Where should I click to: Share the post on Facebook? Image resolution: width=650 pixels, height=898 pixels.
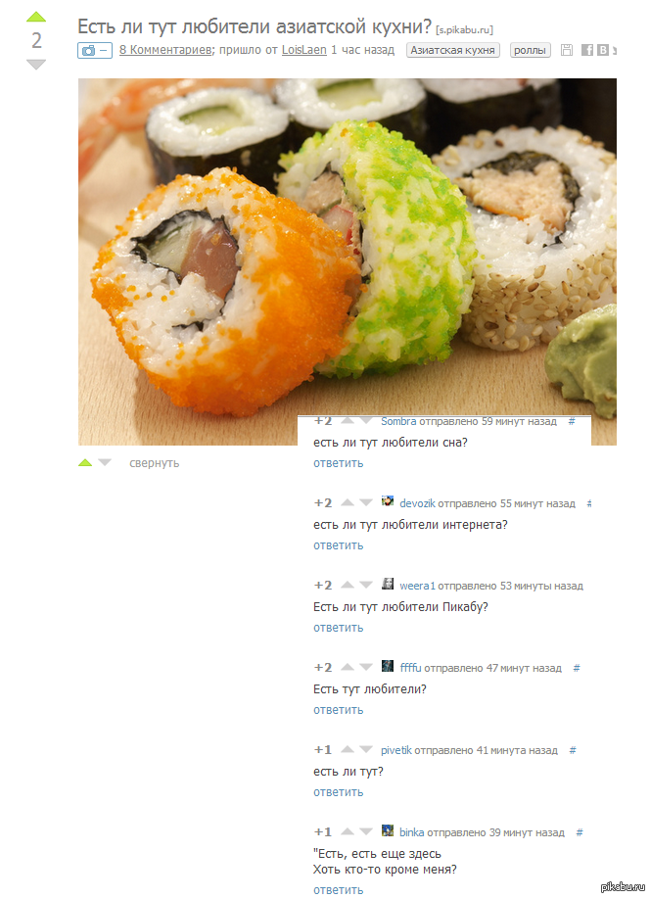[x=587, y=50]
